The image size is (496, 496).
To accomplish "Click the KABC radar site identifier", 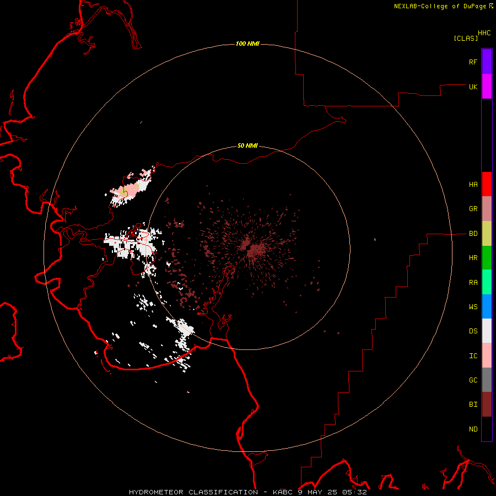I will tap(283, 492).
